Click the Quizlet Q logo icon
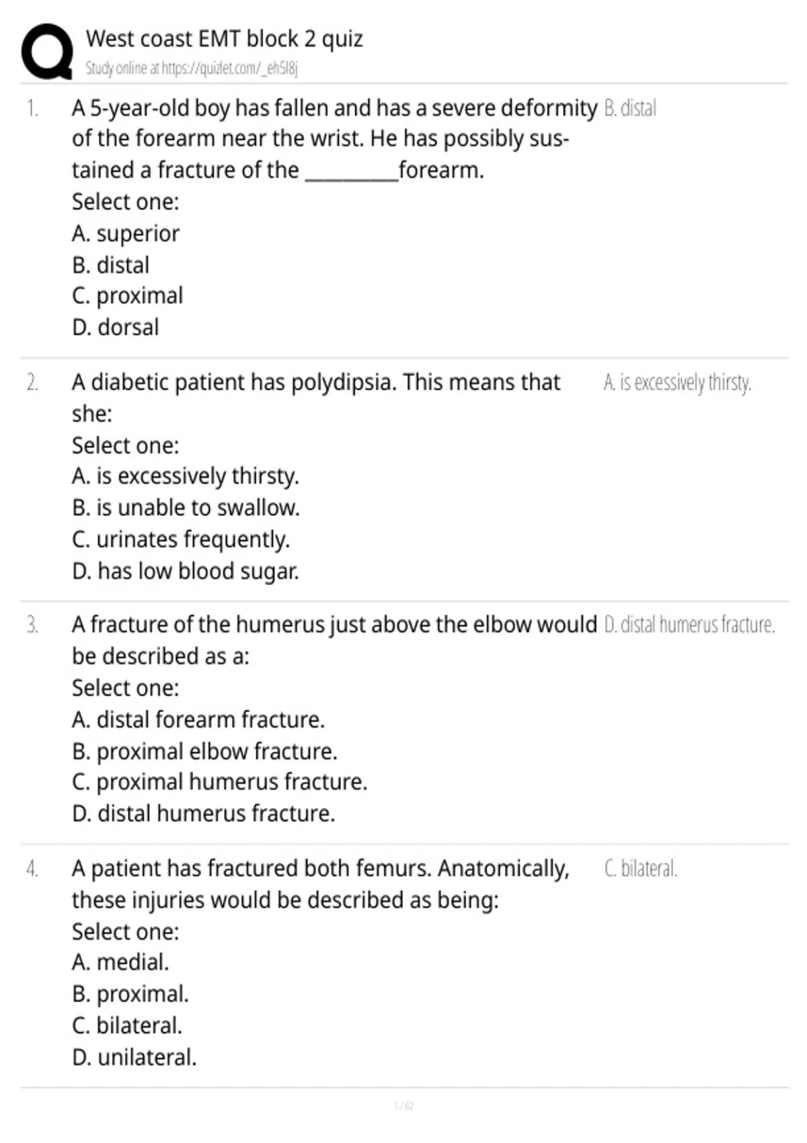Screen dimensions: 807x1143 47,52
